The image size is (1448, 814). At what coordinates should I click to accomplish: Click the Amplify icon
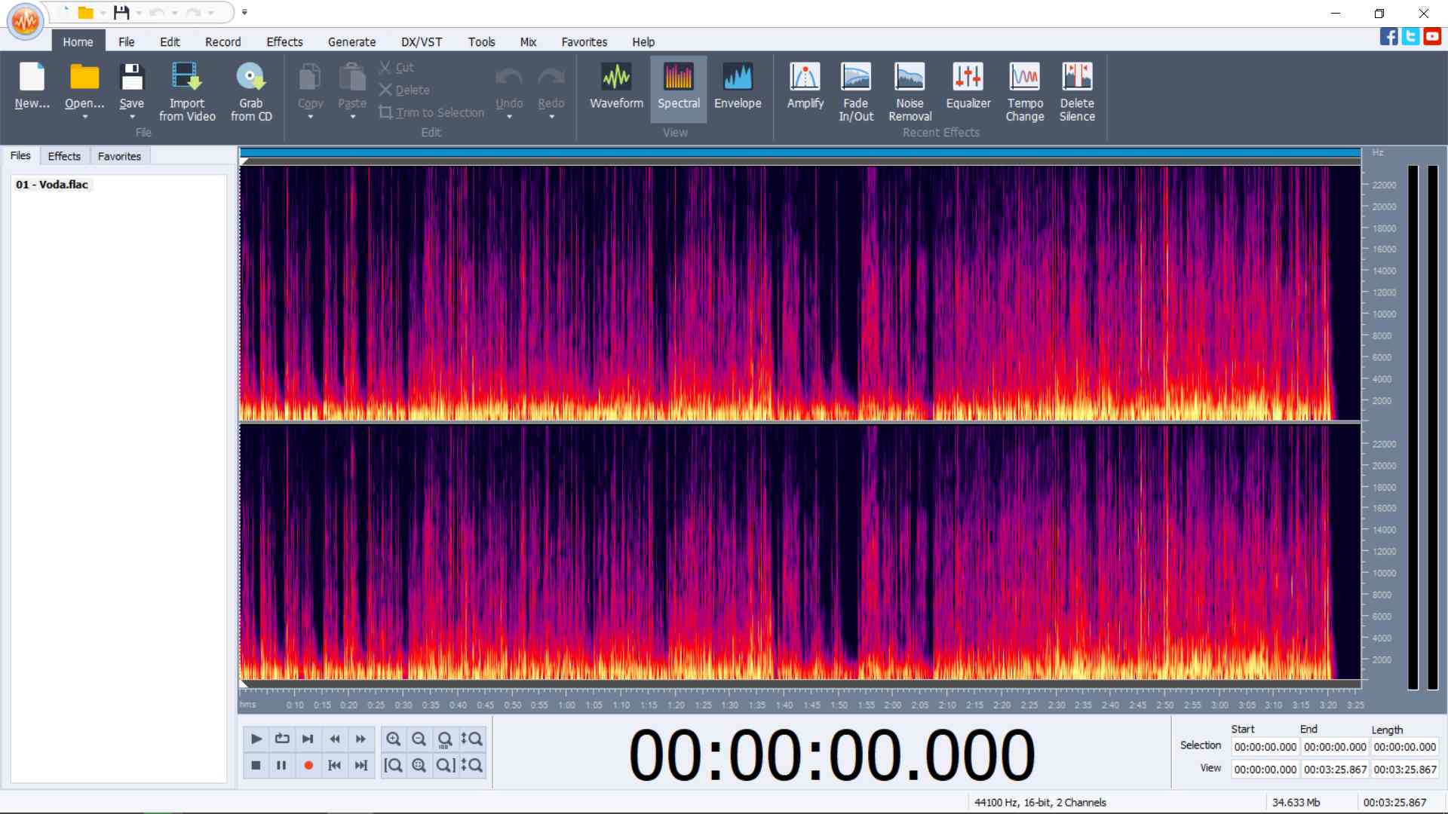tap(805, 78)
